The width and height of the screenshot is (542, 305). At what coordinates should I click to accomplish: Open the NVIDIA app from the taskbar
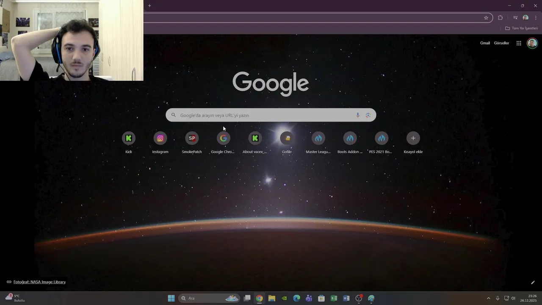click(284, 298)
